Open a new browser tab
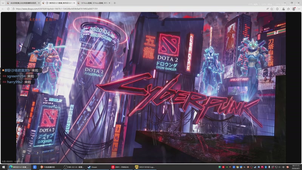 click(x=115, y=3)
